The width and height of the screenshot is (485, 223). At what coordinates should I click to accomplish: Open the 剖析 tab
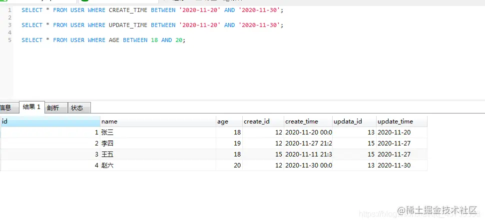pos(56,108)
